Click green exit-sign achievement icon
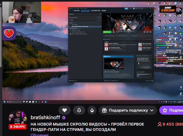 (140, 44)
